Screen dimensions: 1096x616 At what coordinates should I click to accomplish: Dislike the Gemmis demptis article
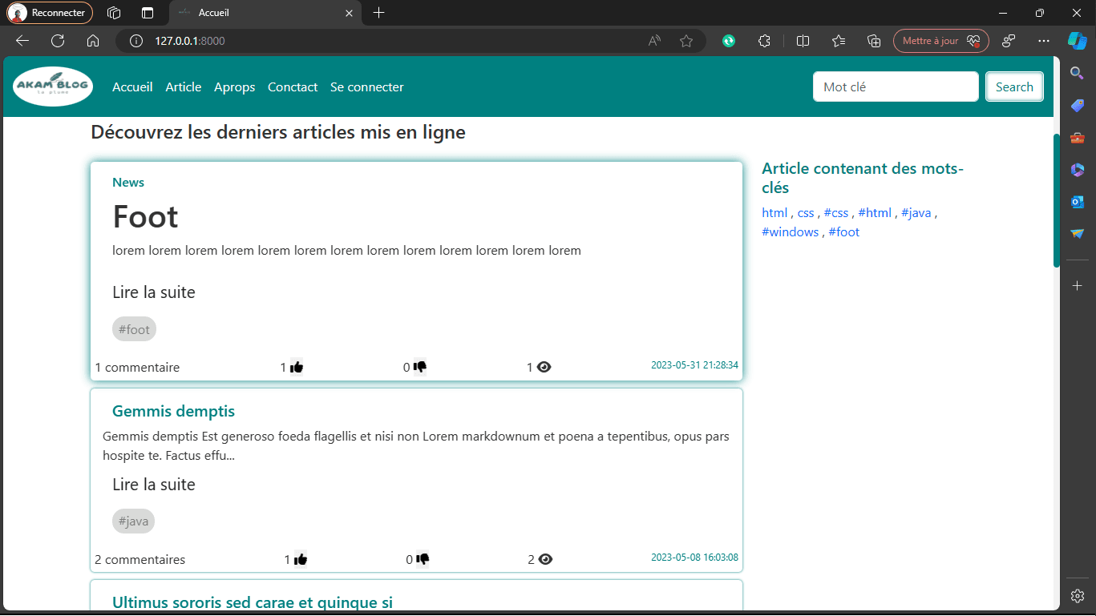pyautogui.click(x=423, y=559)
